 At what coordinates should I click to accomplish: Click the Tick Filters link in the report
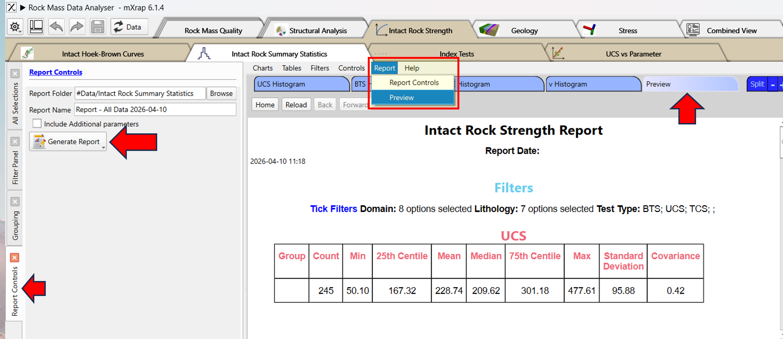point(333,209)
